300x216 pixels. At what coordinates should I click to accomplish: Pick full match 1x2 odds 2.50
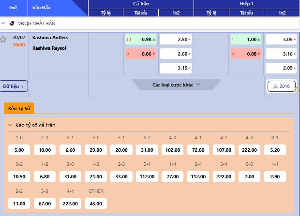(x=176, y=39)
